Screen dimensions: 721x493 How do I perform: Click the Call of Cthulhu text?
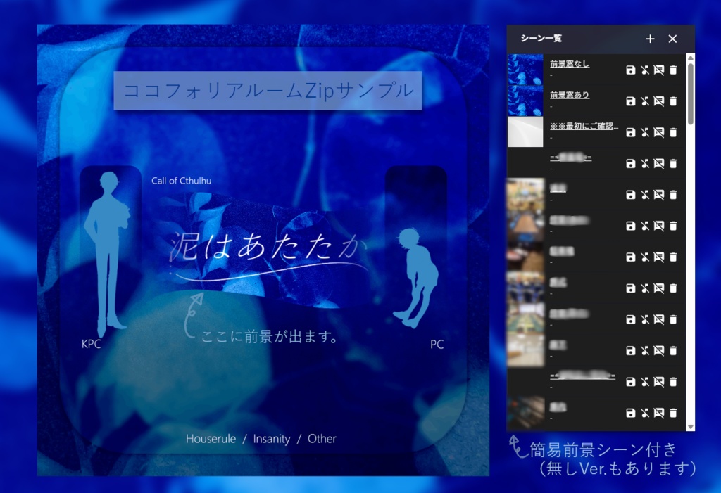point(181,181)
